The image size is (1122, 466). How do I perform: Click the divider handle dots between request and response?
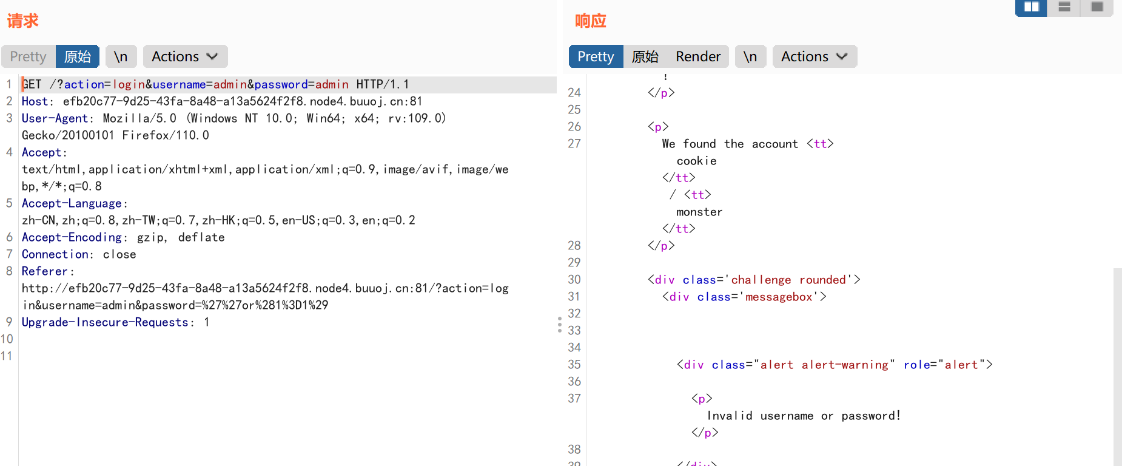559,325
